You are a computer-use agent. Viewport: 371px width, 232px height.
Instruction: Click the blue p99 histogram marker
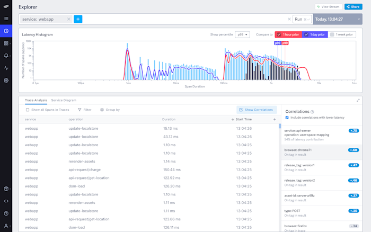click(278, 43)
